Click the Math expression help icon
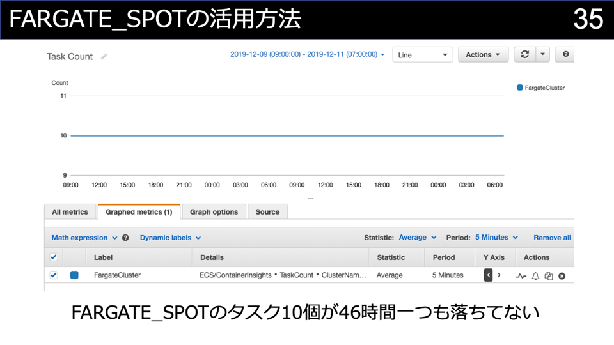This screenshot has height=345, width=614. 125,238
